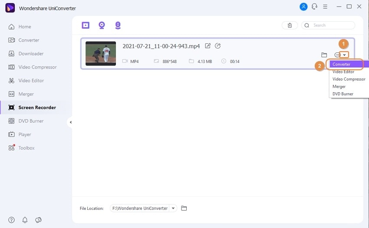This screenshot has height=228, width=369.
Task: Open notifications bell icon
Action: [x=25, y=220]
